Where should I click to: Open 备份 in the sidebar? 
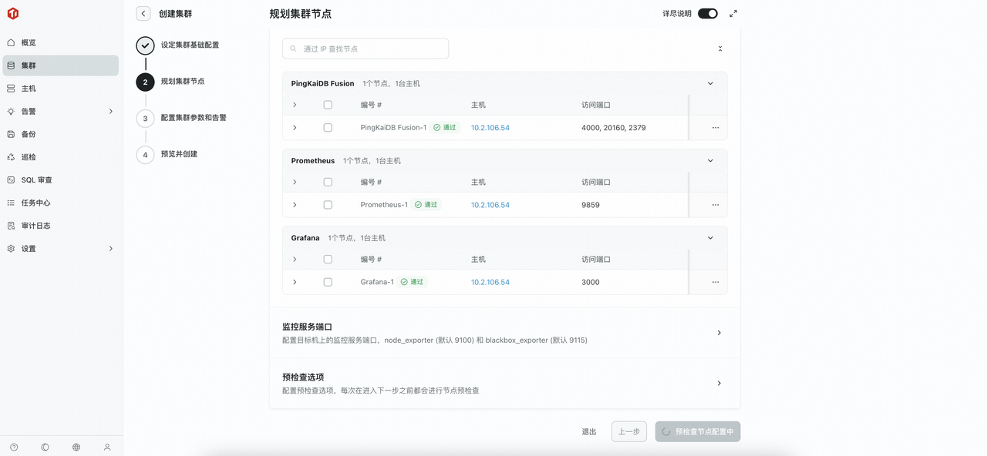point(29,134)
